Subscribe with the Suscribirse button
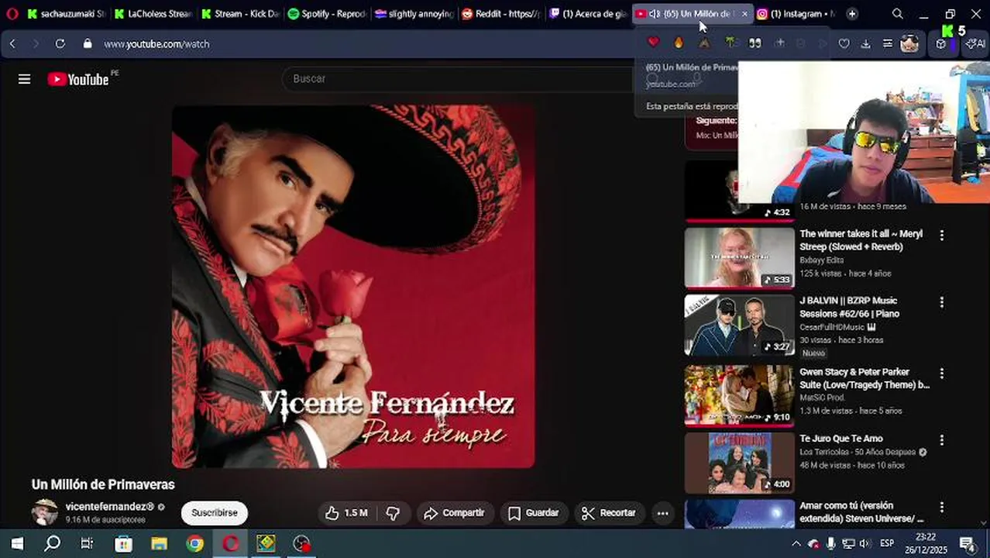990x558 pixels. point(215,513)
